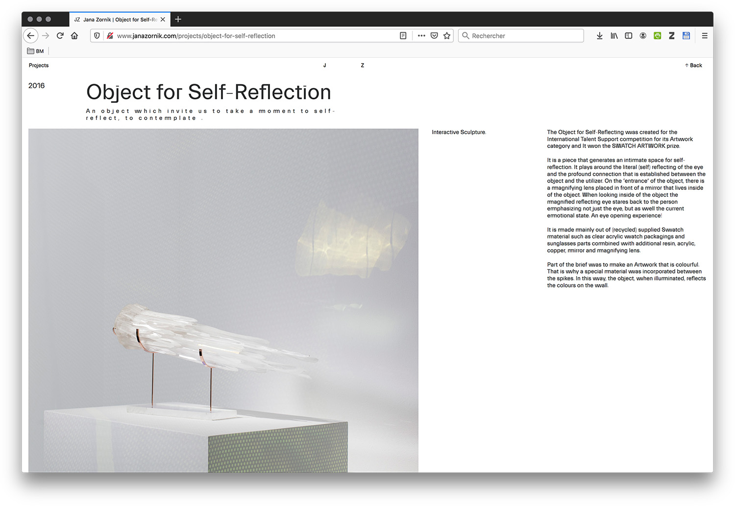Click the blue floppy disk save extension
735x506 pixels.
[x=686, y=36]
